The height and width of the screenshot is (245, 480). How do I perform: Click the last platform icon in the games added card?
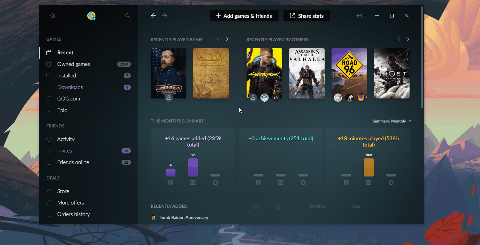(215, 182)
